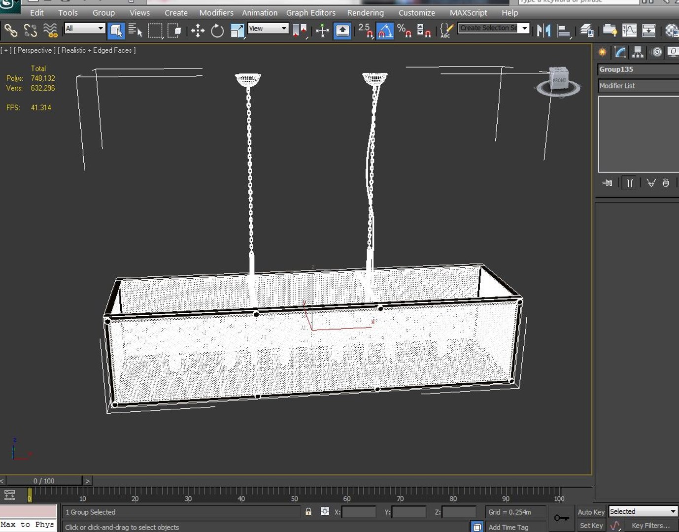Select the Select and Move tool
The width and height of the screenshot is (679, 532).
coord(198,31)
